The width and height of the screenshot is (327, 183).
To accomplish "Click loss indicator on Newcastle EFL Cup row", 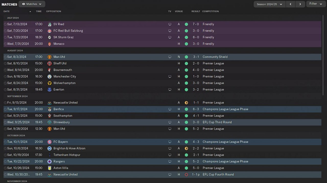I will (x=186, y=175).
